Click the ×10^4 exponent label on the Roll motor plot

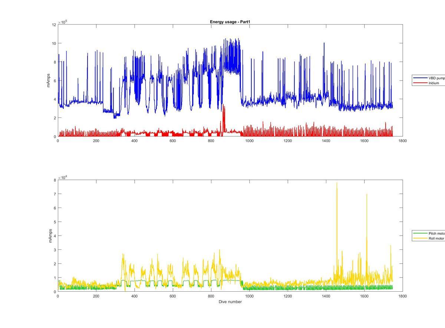62,178
